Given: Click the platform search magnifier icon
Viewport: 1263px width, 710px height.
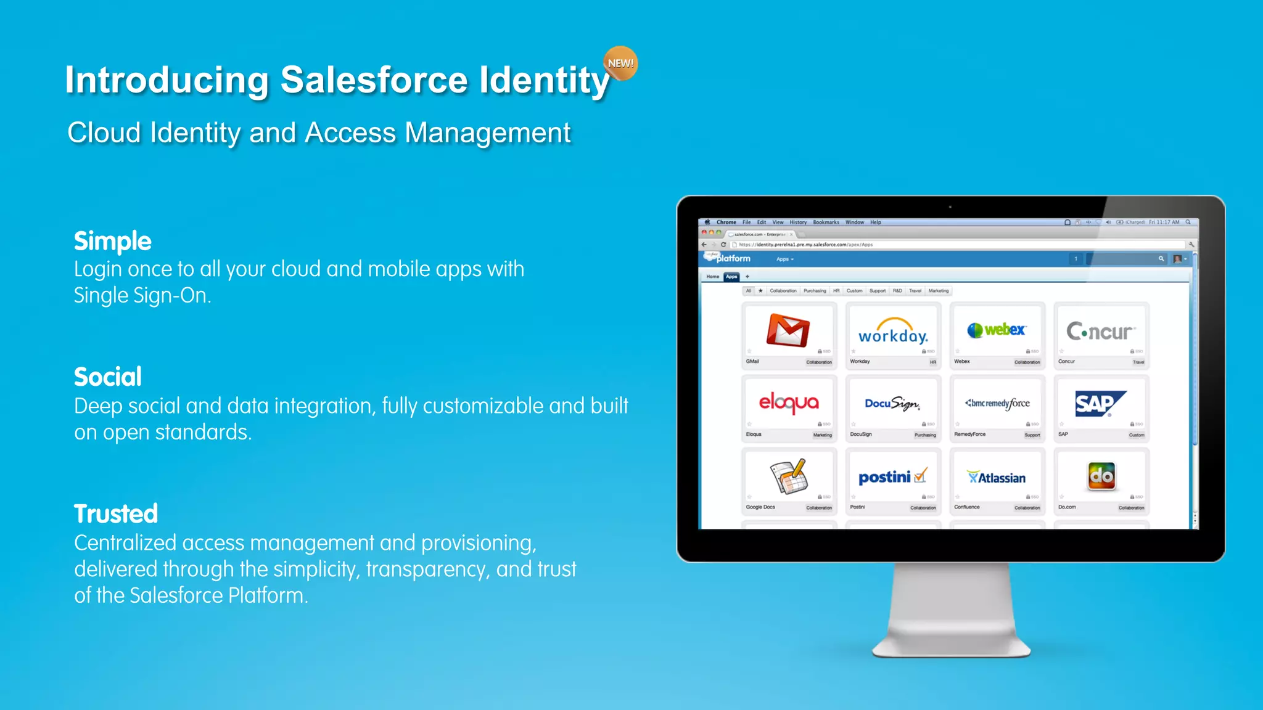Looking at the screenshot, I should [1161, 259].
